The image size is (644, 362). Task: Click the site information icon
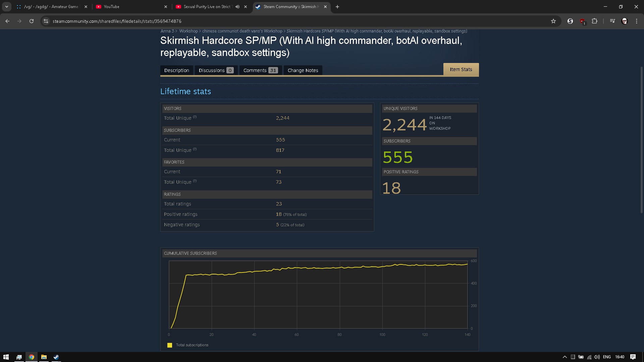point(46,21)
